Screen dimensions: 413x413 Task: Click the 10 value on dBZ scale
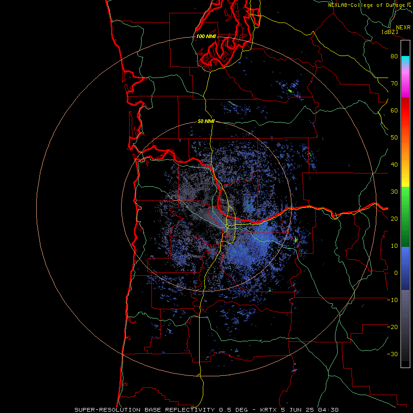coord(394,246)
